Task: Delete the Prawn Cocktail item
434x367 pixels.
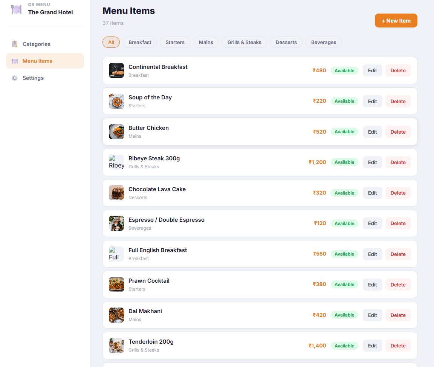Action: coord(398,285)
